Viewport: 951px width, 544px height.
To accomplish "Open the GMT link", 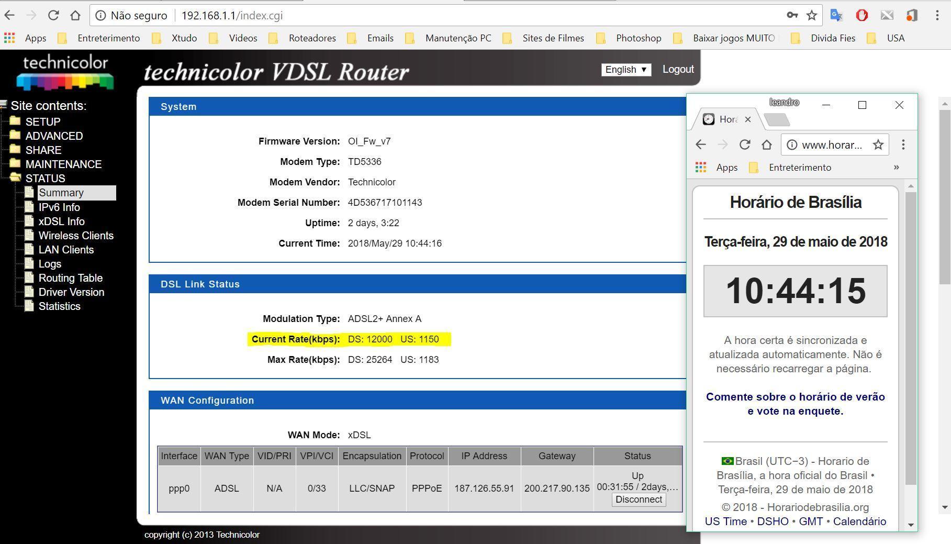I will [x=810, y=521].
